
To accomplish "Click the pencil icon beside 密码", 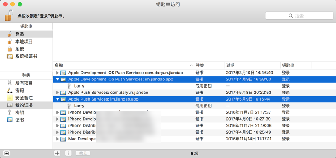I will coord(10,91).
